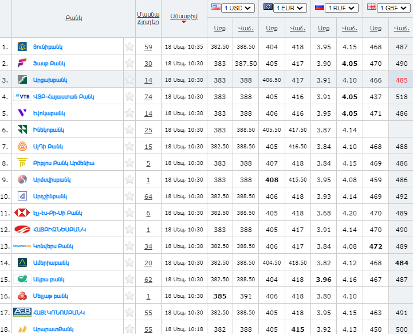This screenshot has width=413, height=334.
Task: Click the AEB logo icon in row 17
Action: pyautogui.click(x=22, y=312)
